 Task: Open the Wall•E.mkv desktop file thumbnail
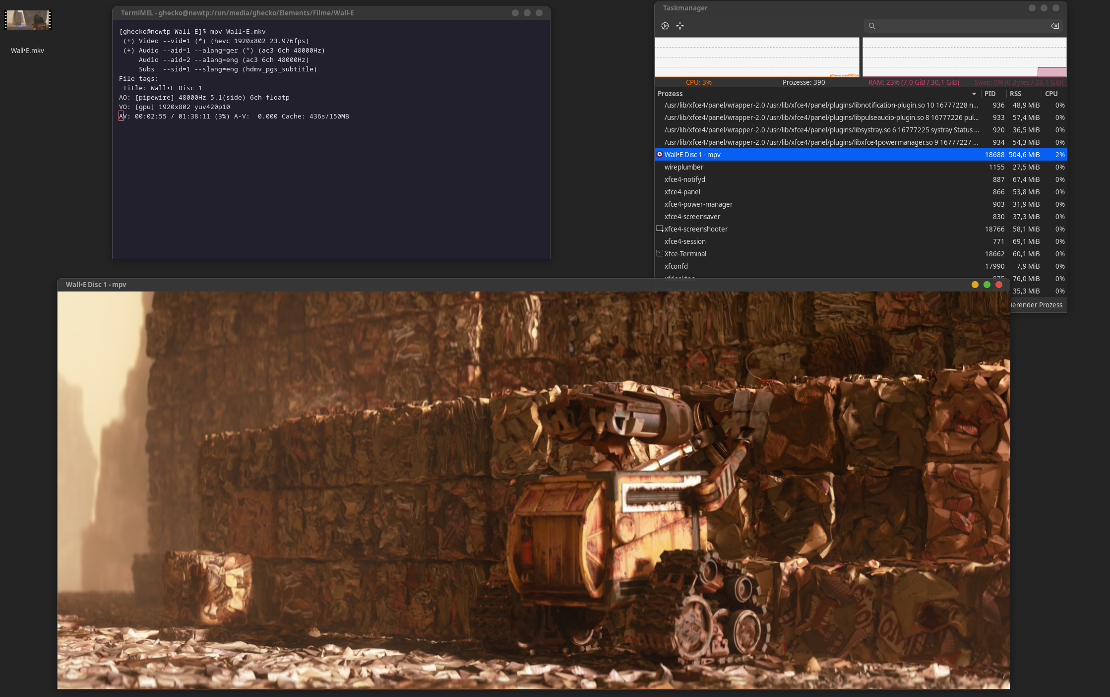point(28,20)
